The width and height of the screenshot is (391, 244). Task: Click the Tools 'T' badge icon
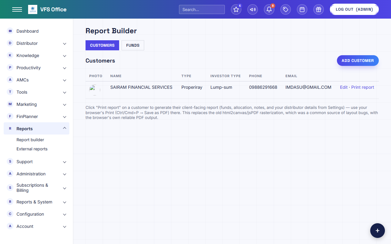(x=10, y=92)
